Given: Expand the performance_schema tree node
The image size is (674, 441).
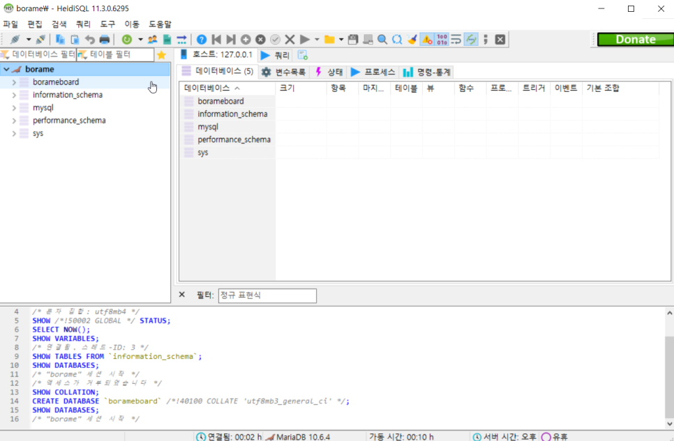Looking at the screenshot, I should point(14,121).
